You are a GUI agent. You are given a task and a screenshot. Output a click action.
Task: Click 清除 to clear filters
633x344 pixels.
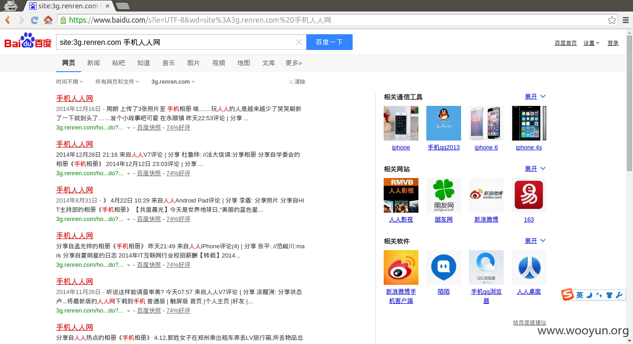[x=297, y=82]
